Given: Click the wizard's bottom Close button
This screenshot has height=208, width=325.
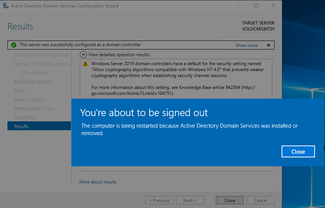Looking at the screenshot, I should coord(230,200).
